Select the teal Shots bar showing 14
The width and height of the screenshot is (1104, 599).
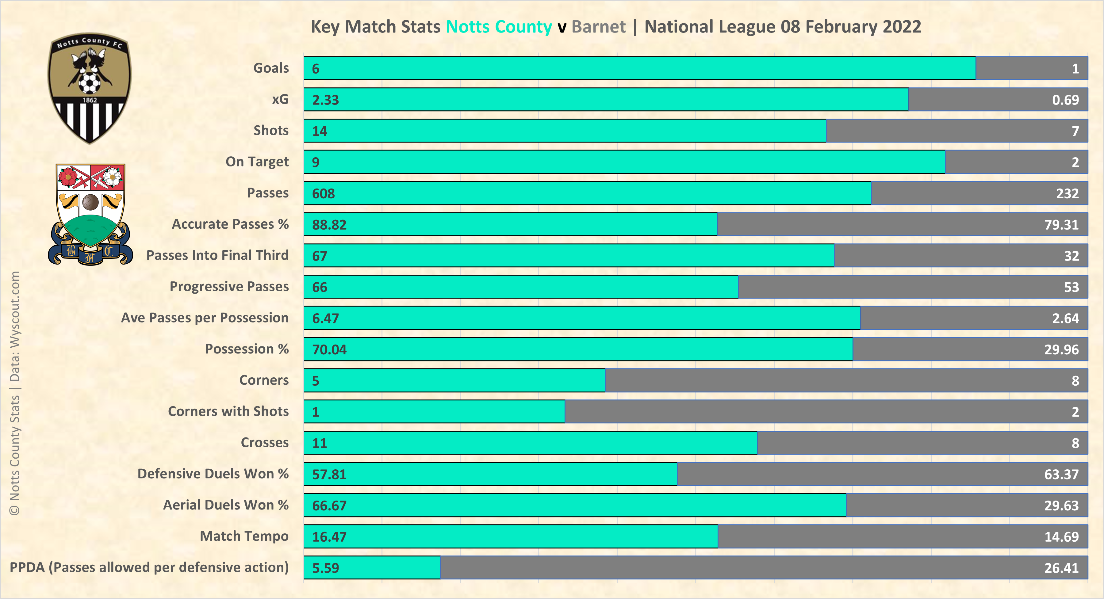tap(565, 131)
